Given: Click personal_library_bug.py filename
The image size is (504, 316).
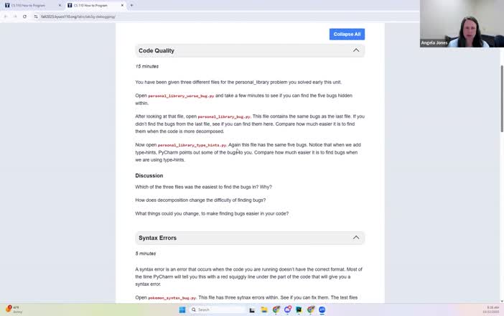Looking at the screenshot, I should pos(224,116).
